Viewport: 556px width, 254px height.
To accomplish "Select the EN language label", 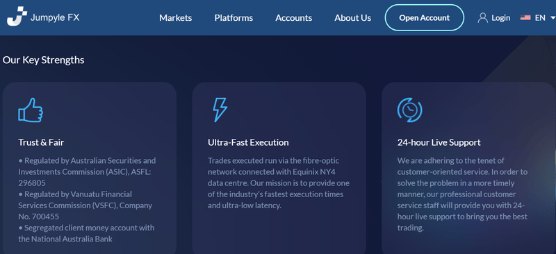I will tap(540, 18).
